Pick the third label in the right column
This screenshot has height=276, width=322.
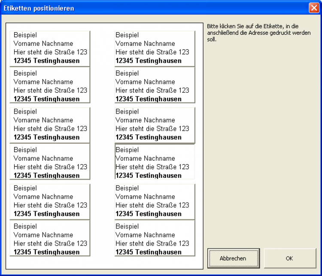pos(155,124)
